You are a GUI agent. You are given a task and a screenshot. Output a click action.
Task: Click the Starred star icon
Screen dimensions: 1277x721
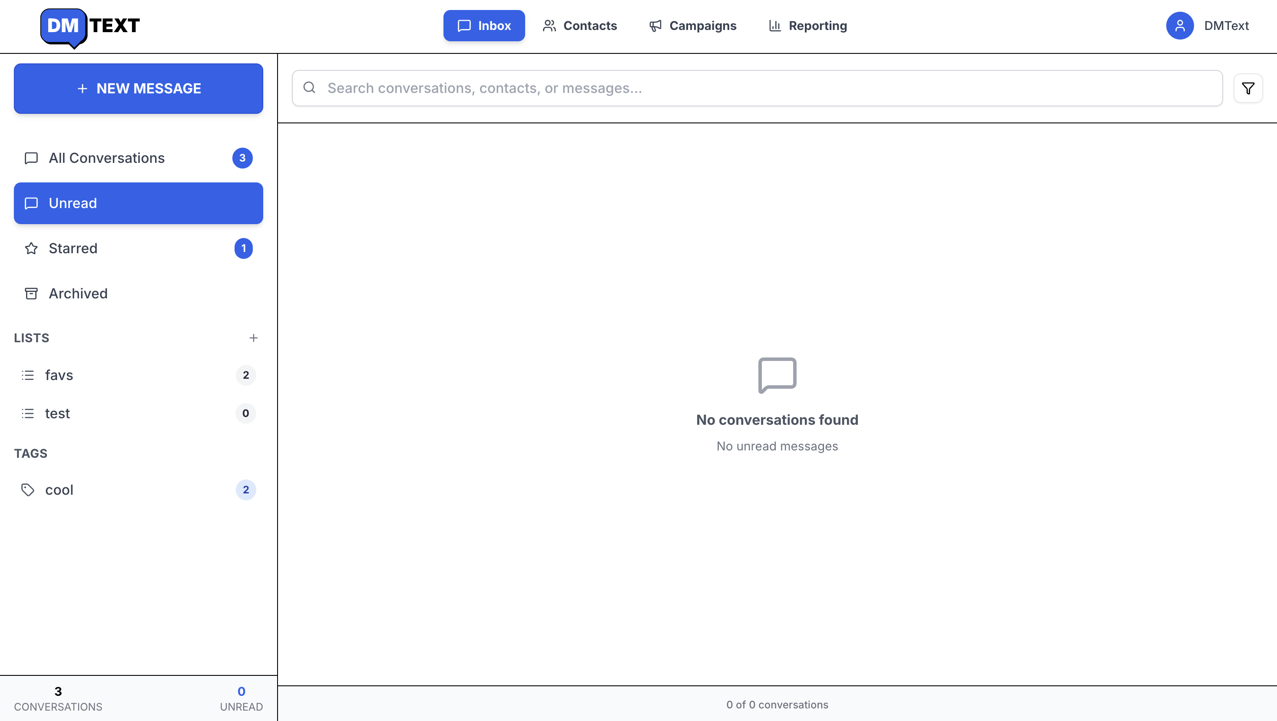pyautogui.click(x=31, y=248)
